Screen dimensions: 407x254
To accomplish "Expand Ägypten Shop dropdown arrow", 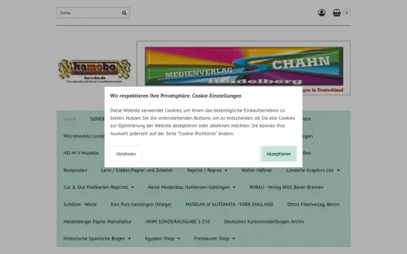I will (x=178, y=238).
